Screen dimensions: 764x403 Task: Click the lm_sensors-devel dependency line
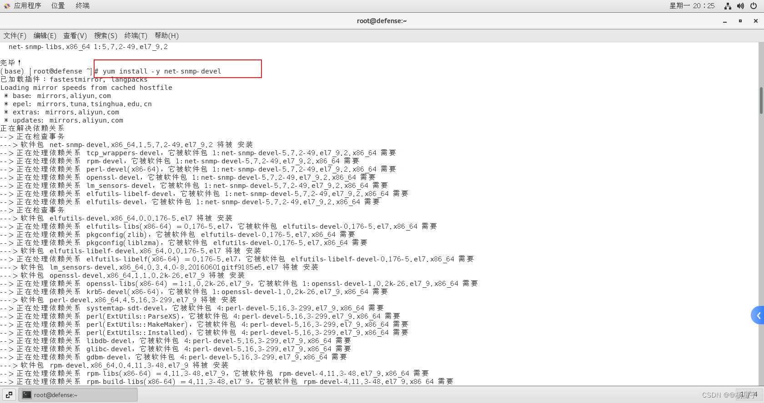(194, 186)
